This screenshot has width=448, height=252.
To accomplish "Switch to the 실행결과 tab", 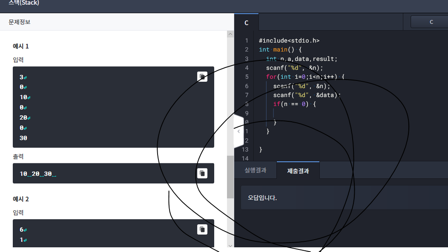I will point(256,170).
